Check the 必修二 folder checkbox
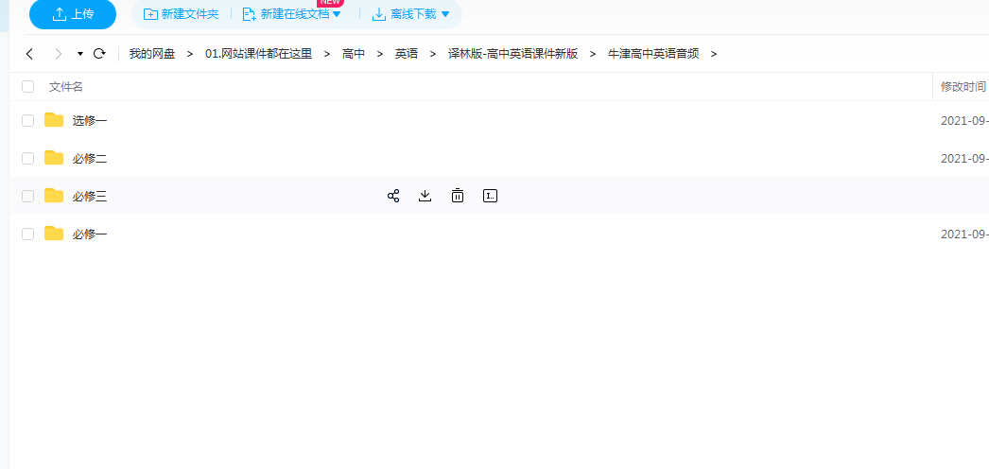Image resolution: width=989 pixels, height=469 pixels. click(27, 158)
